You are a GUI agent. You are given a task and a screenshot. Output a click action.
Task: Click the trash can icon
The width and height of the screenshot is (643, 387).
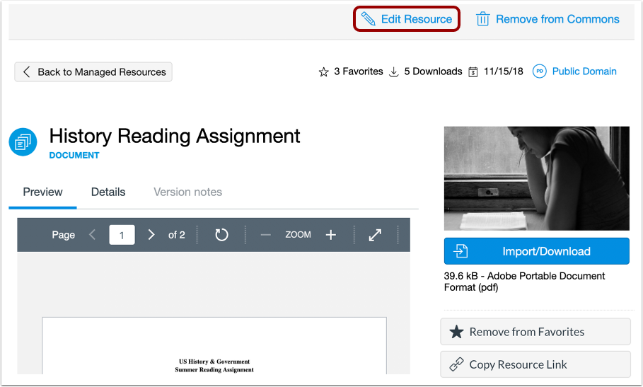482,19
